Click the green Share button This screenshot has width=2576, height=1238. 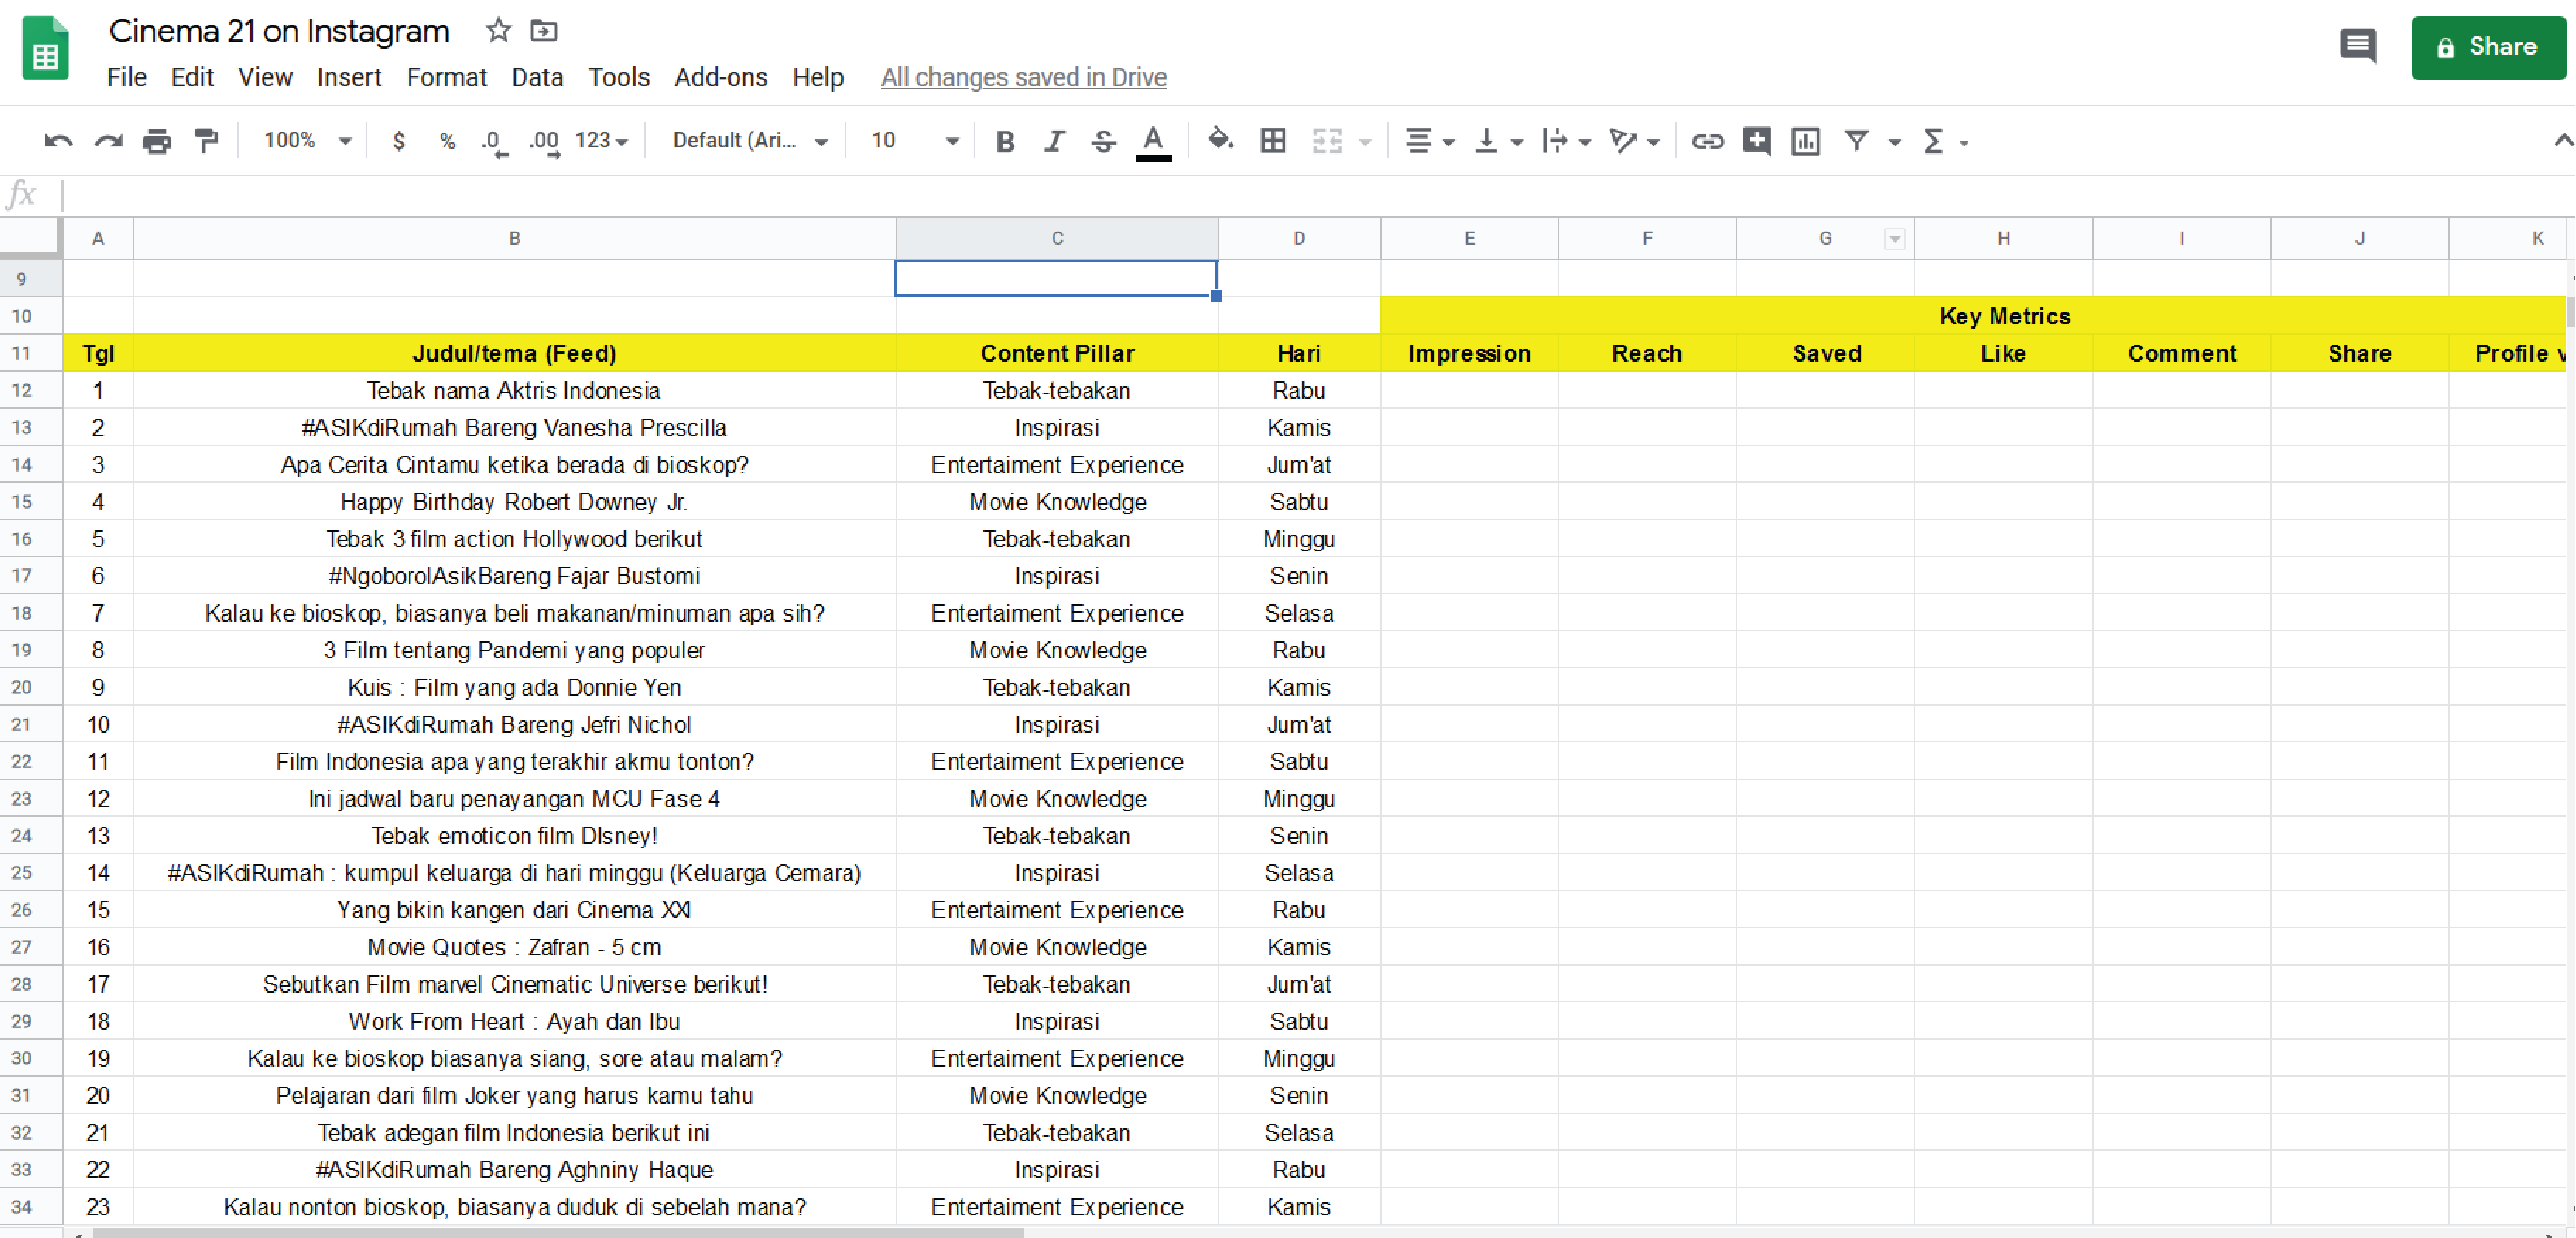pos(2488,47)
